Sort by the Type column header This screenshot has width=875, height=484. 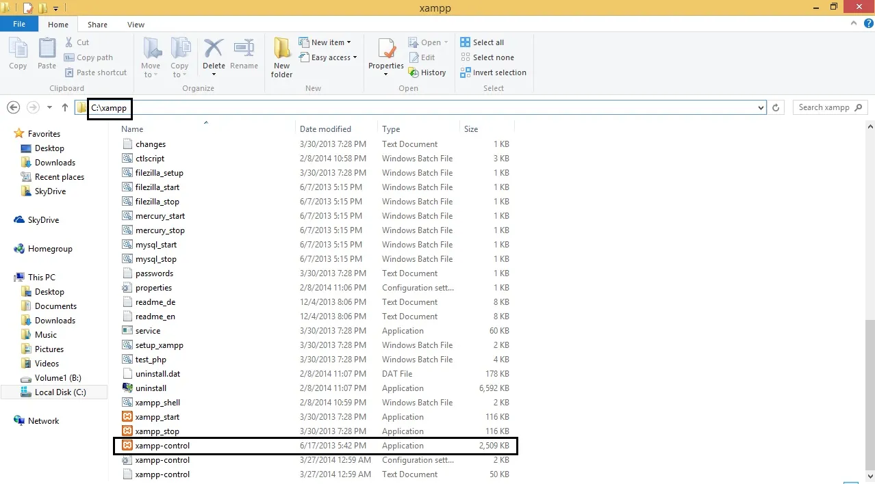418,129
